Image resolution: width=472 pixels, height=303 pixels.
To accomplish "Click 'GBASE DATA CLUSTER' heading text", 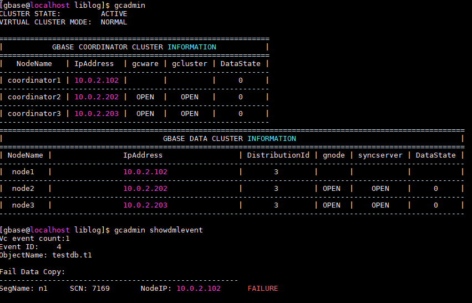I will (204, 139).
